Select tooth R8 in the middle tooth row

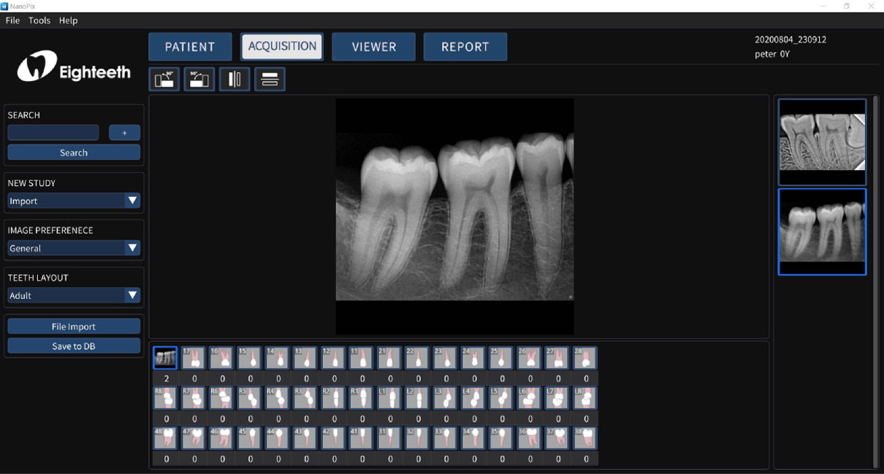(x=165, y=397)
